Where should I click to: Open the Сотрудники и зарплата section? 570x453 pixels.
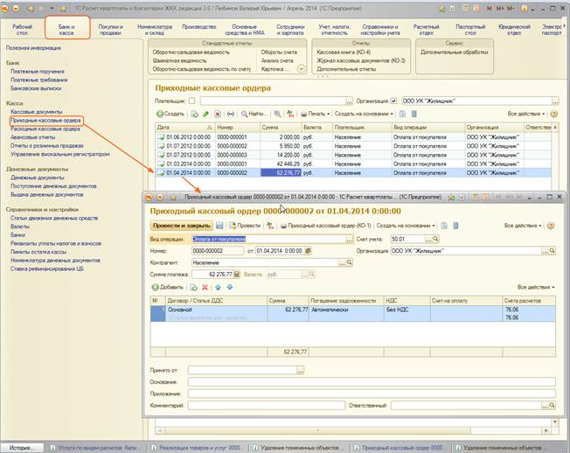(x=290, y=30)
